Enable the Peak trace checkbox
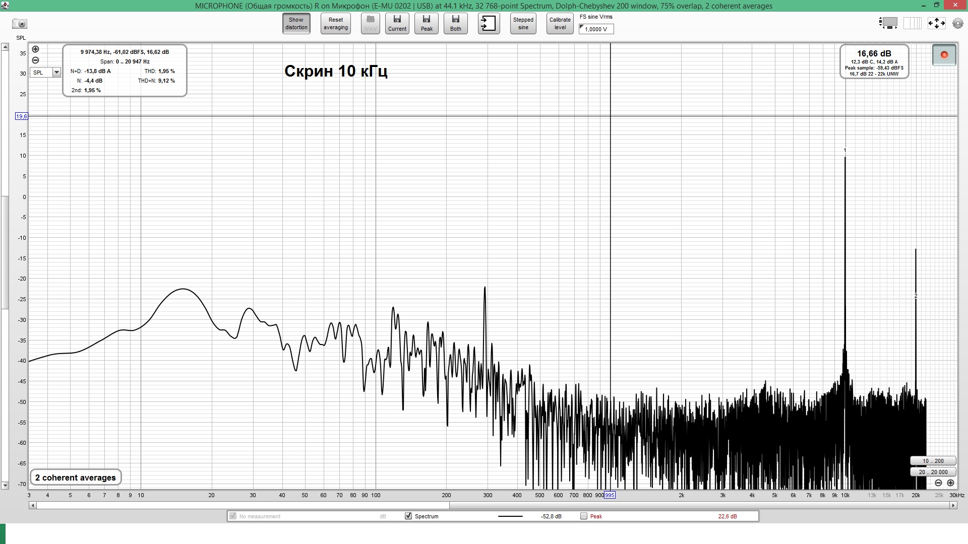The image size is (968, 544). click(x=584, y=516)
